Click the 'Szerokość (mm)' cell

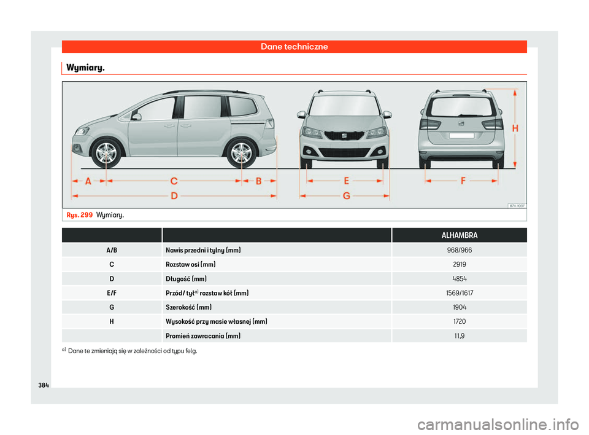277,307
